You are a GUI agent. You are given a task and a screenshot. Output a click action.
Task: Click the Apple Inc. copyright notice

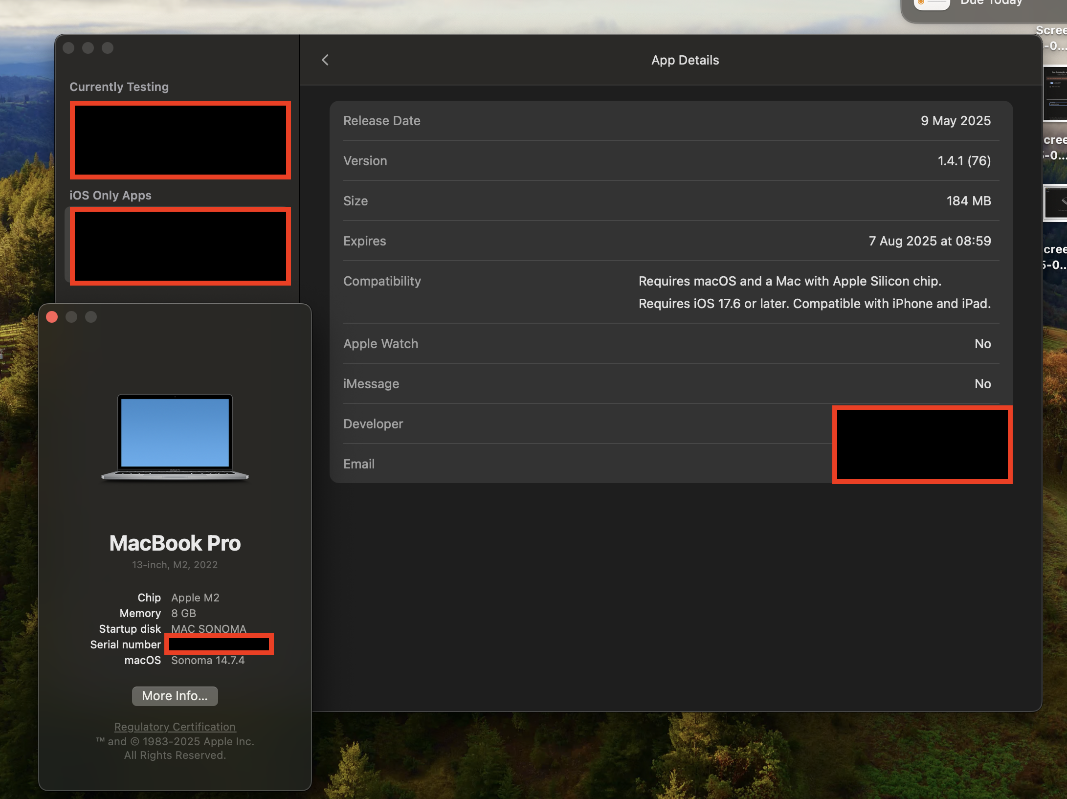[x=175, y=748]
